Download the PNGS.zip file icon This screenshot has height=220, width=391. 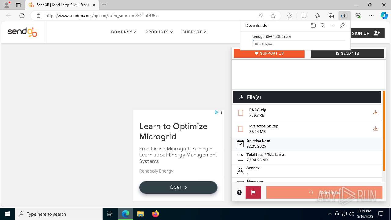tap(376, 112)
